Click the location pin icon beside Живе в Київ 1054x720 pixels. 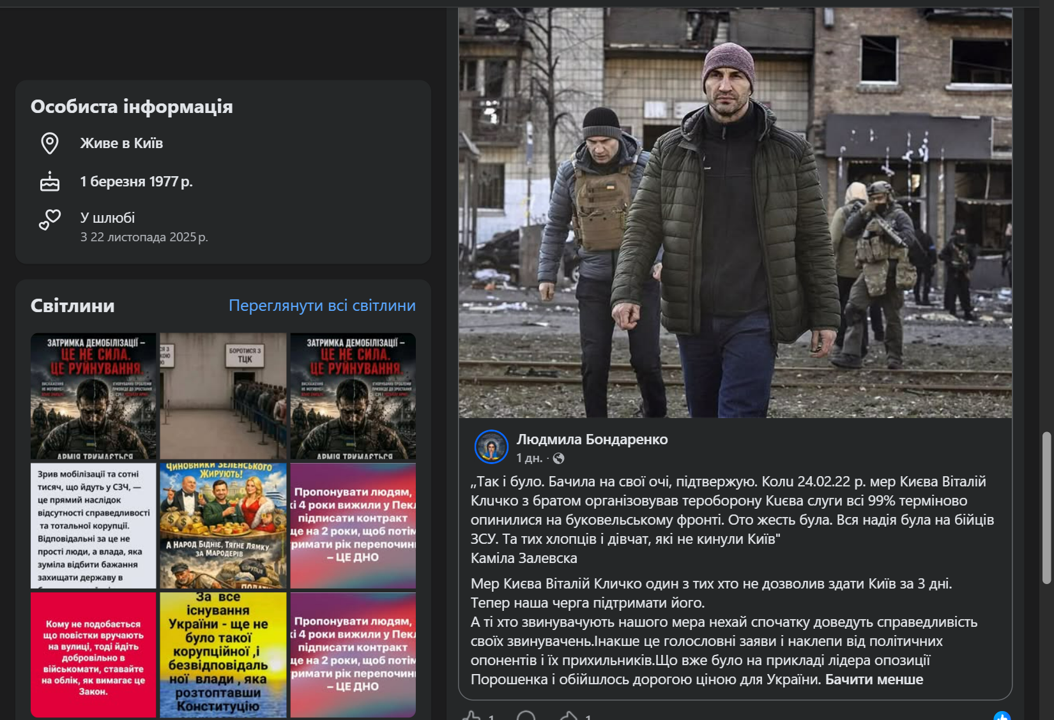pyautogui.click(x=50, y=144)
